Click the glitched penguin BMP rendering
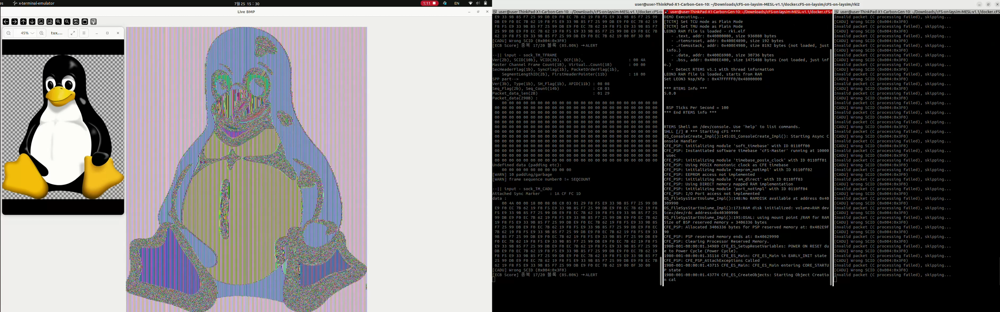1000x312 pixels. [246, 169]
